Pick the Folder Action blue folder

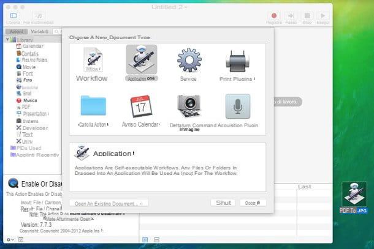[x=93, y=105]
